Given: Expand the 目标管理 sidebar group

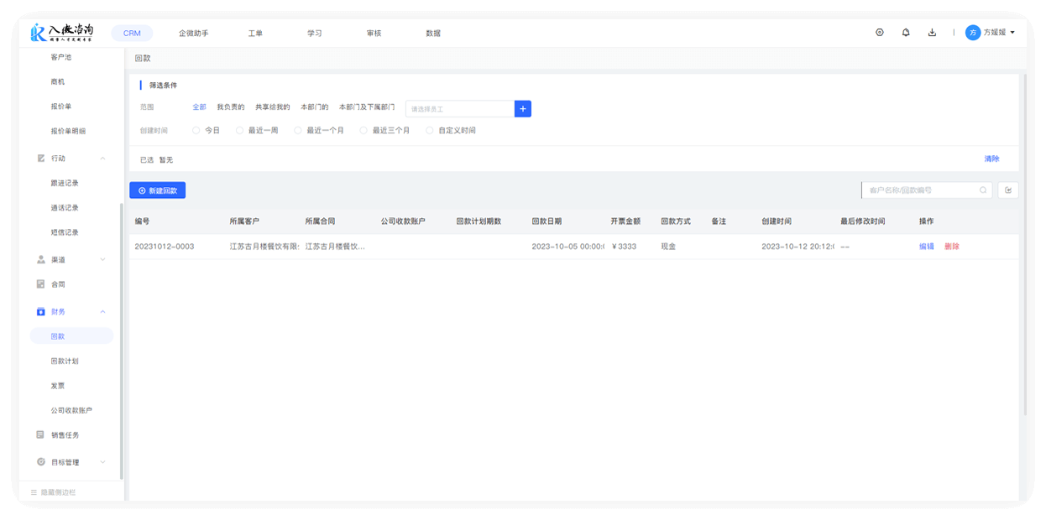Looking at the screenshot, I should coord(103,462).
